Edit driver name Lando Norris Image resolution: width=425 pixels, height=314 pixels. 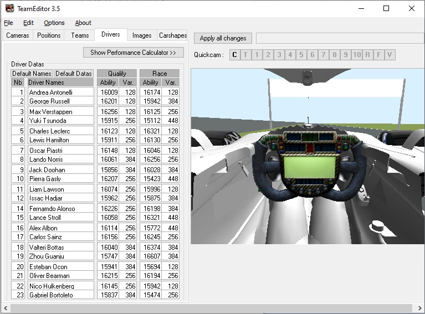coord(61,159)
